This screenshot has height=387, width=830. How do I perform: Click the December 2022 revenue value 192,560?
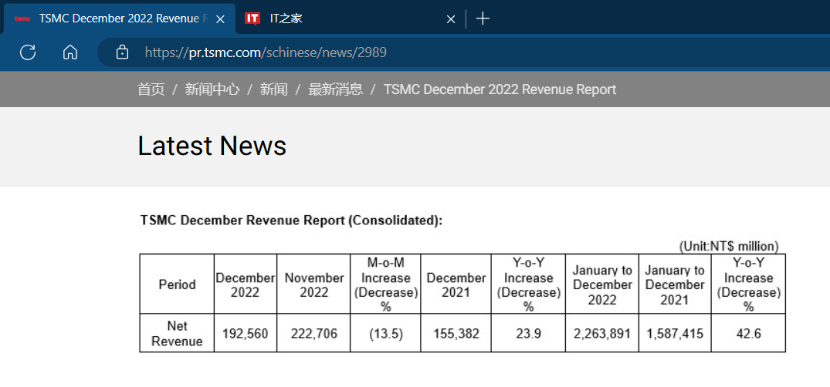coord(245,334)
